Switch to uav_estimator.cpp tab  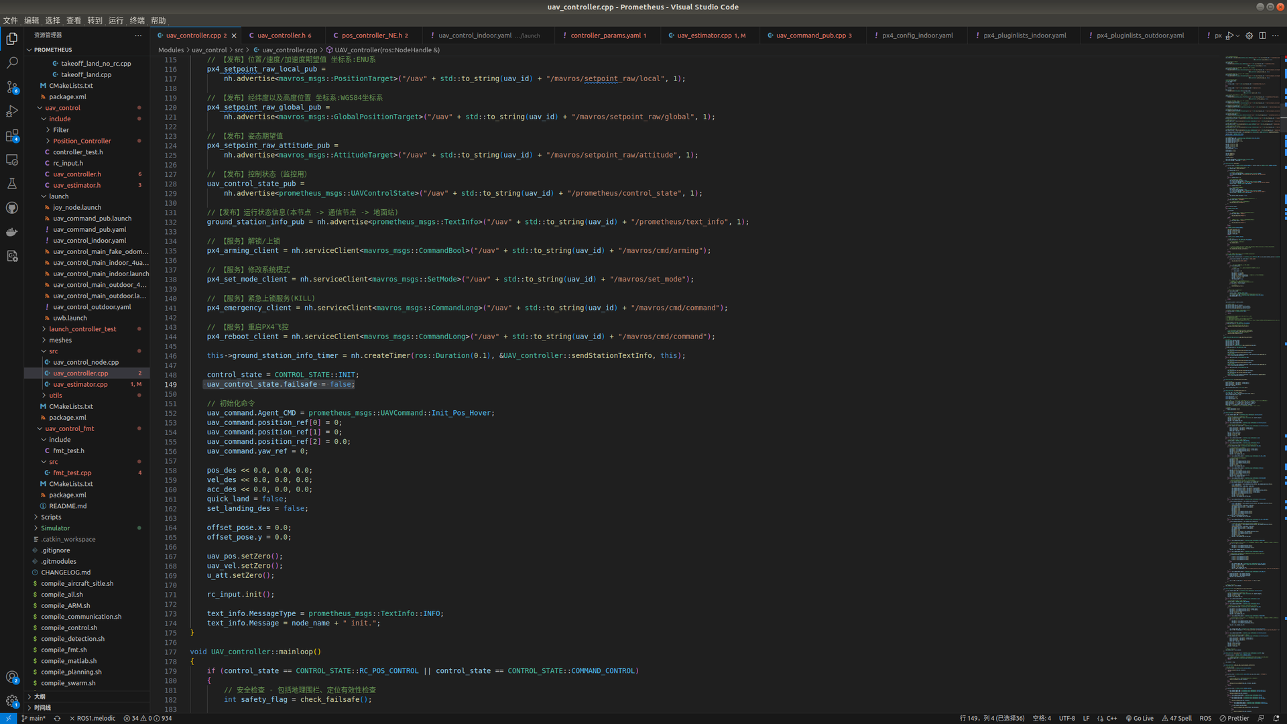pyautogui.click(x=710, y=36)
